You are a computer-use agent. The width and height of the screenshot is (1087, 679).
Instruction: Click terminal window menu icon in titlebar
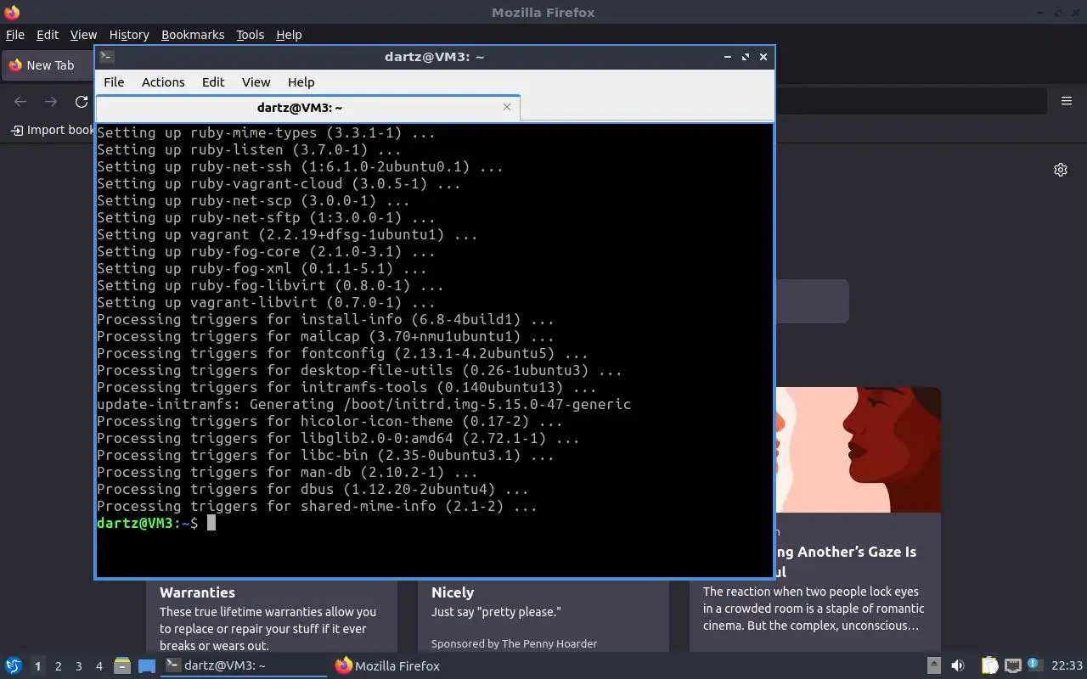pos(107,57)
